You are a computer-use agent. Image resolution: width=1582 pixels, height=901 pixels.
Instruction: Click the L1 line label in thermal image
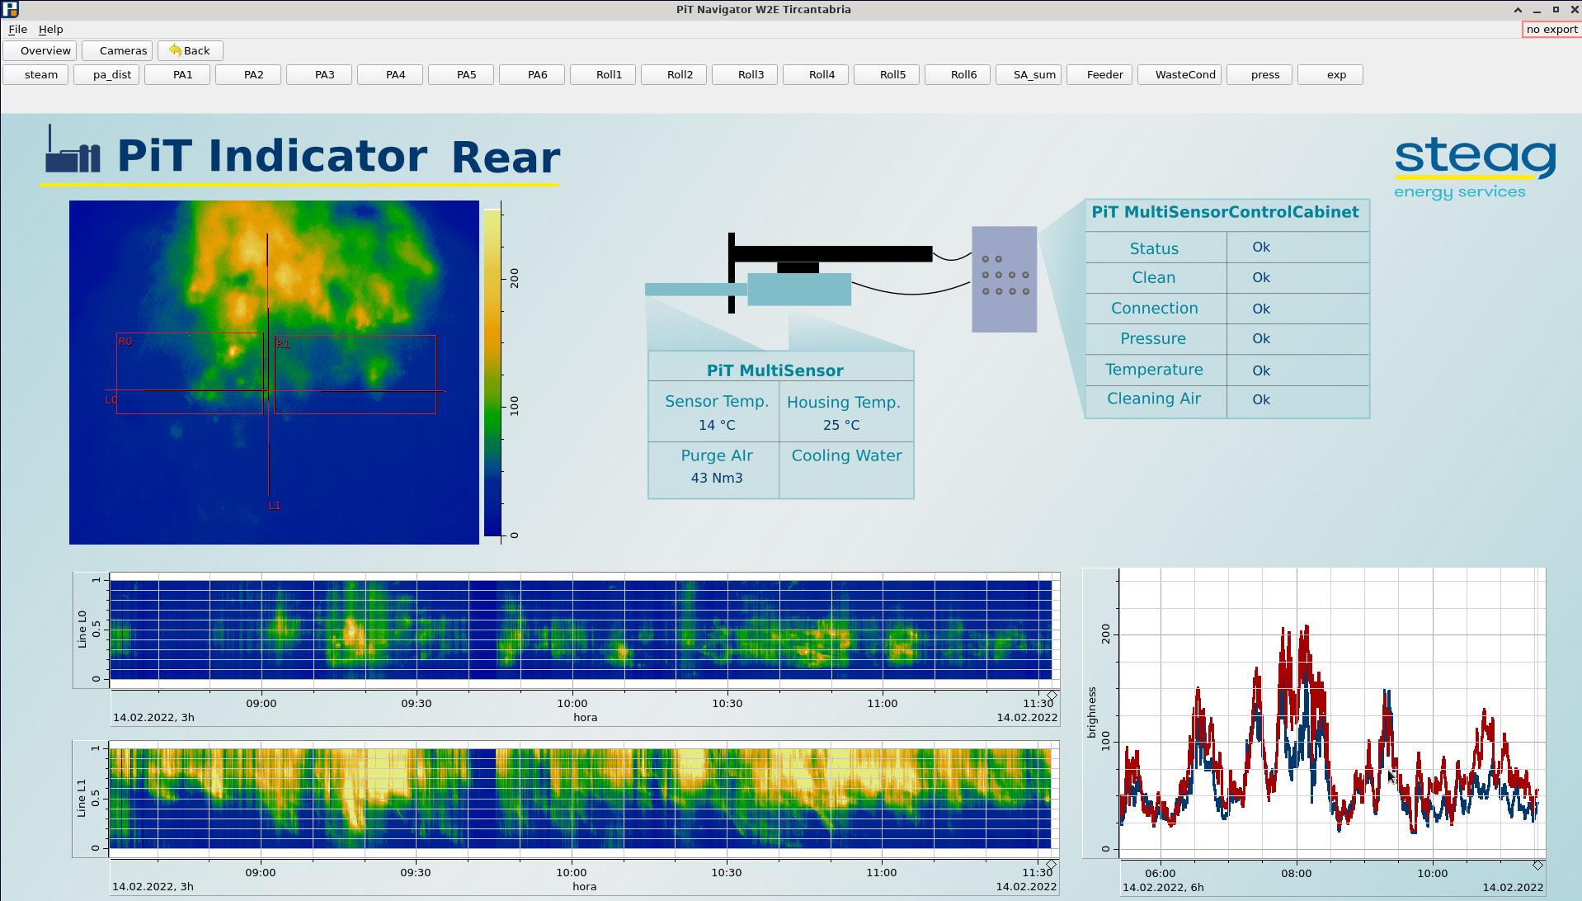(275, 506)
